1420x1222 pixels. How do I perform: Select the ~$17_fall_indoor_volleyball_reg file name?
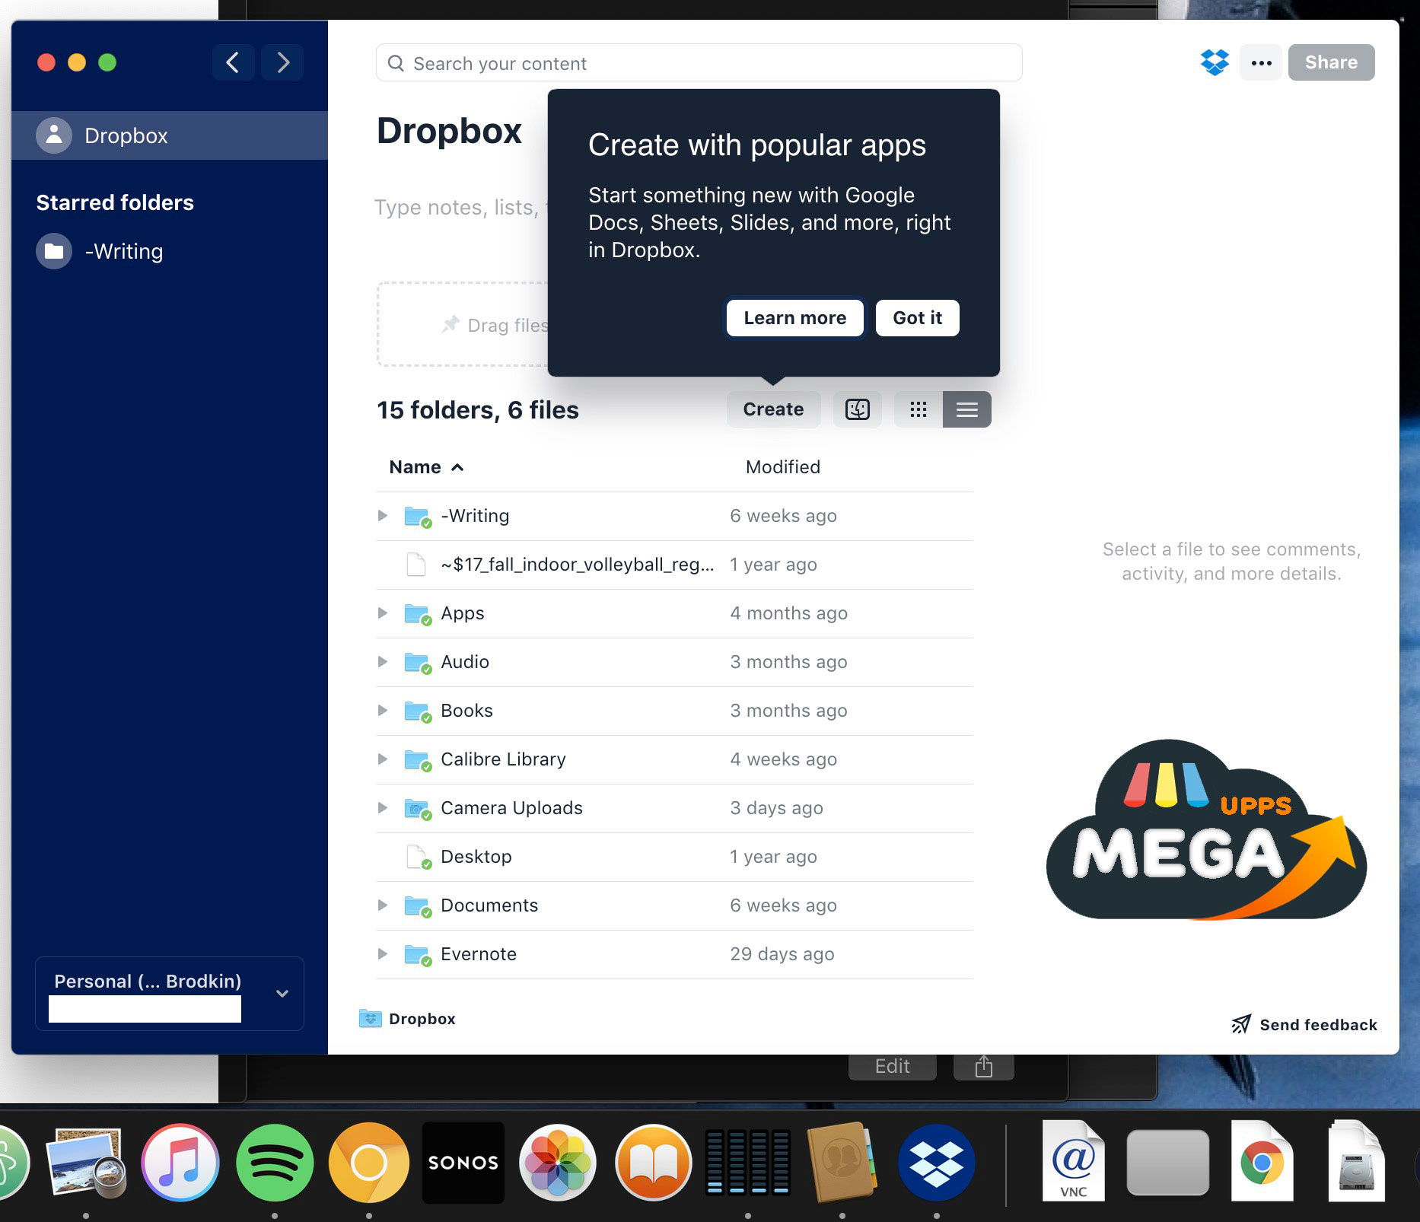tap(578, 565)
